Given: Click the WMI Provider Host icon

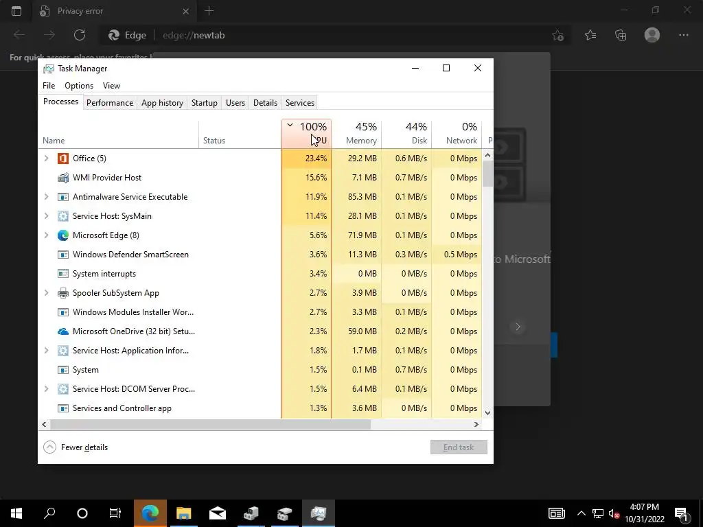Looking at the screenshot, I should tap(62, 178).
